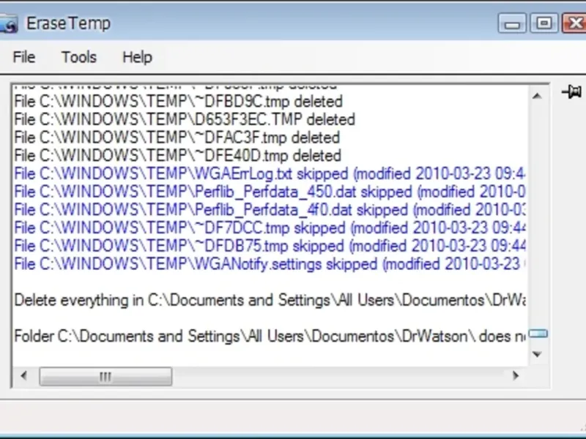Click the small vertical scrollbar thumb
This screenshot has height=439, width=586.
pos(538,334)
